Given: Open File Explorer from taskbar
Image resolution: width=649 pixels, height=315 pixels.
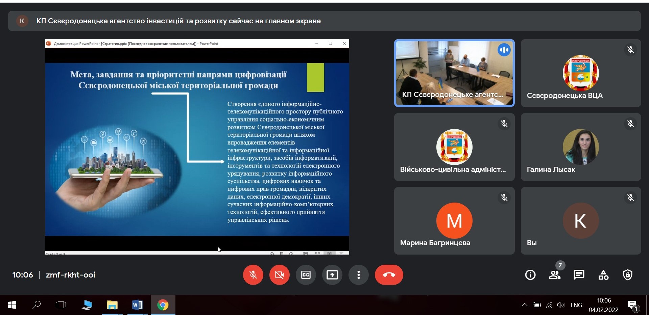Looking at the screenshot, I should coord(112,305).
